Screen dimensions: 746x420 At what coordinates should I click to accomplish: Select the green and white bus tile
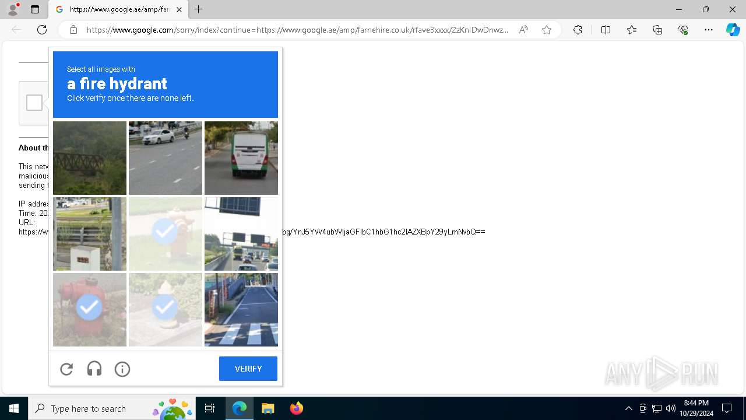click(x=241, y=158)
